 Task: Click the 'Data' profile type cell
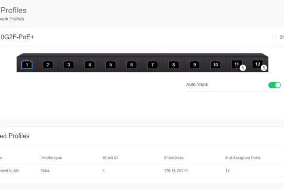45,171
